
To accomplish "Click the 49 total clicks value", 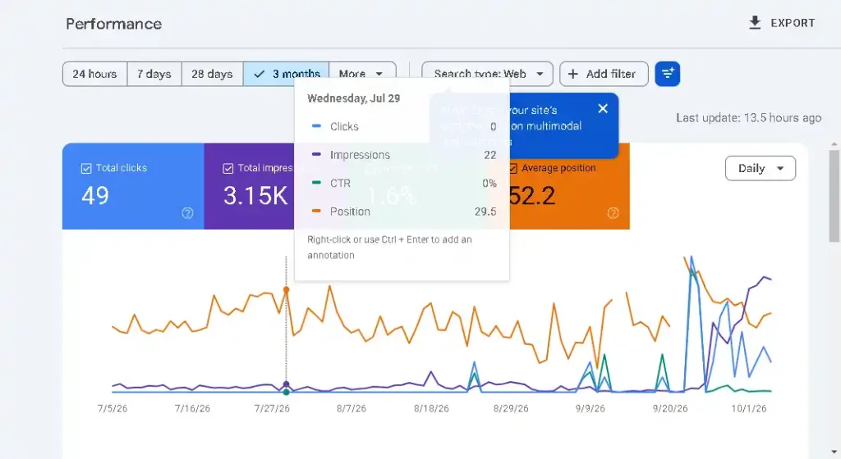I will point(95,196).
